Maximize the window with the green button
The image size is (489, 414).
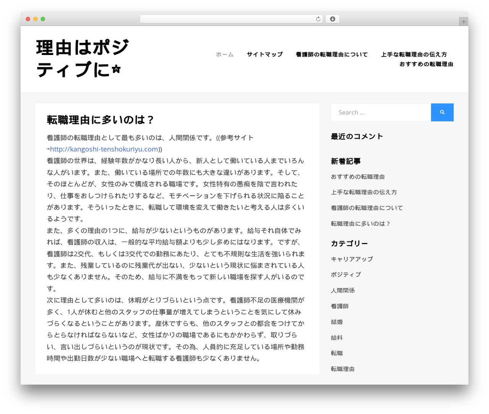(43, 19)
